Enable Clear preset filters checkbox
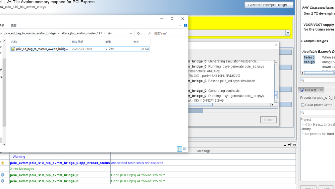 click(x=302, y=105)
